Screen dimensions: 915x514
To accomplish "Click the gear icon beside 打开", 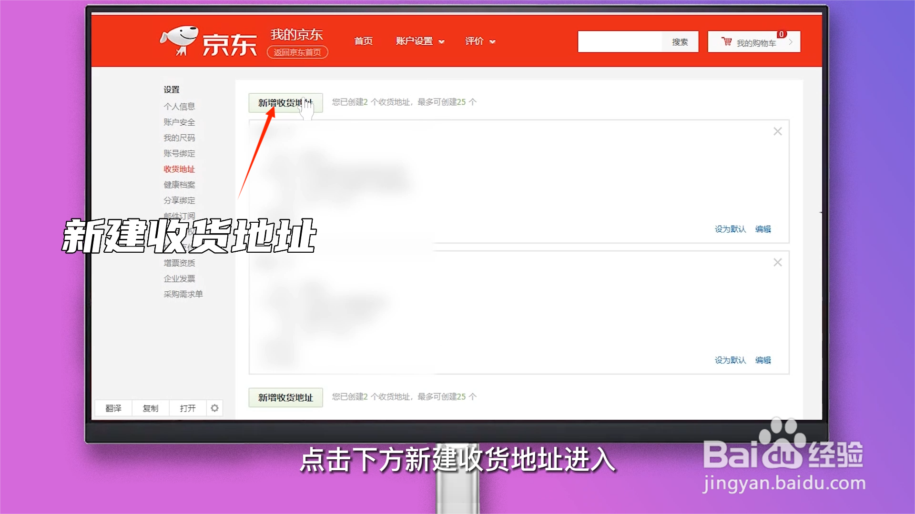I will pos(214,408).
